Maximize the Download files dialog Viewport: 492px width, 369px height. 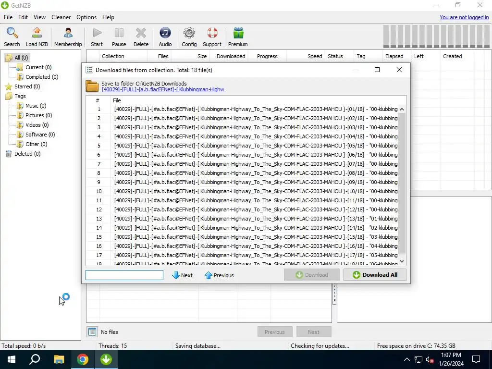tap(377, 70)
